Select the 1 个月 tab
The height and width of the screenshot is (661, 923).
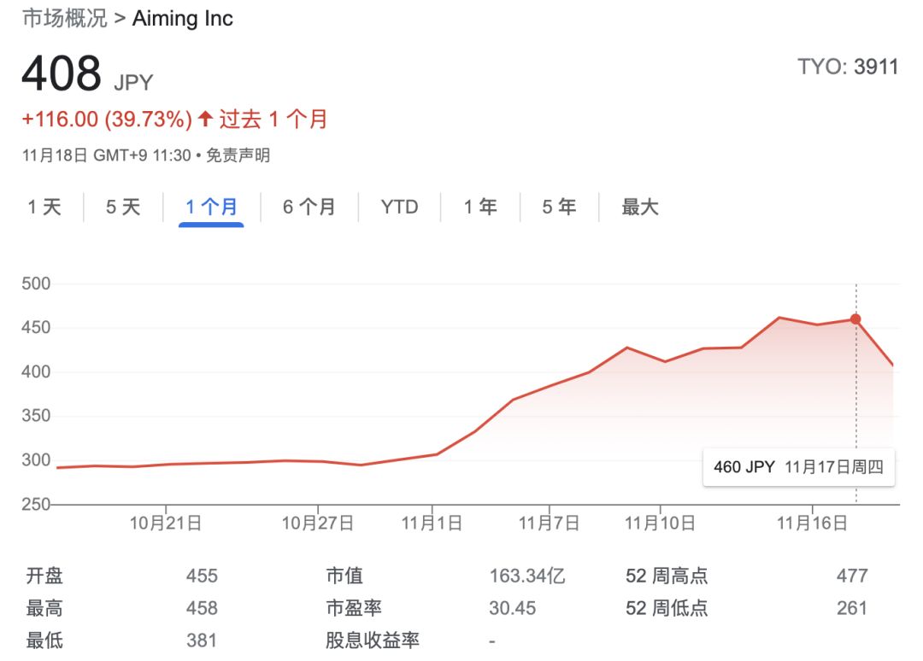tap(211, 207)
